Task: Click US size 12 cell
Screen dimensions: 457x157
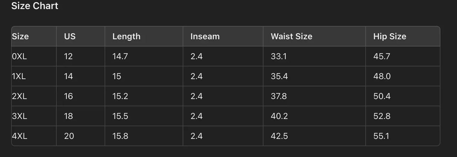Action: point(68,56)
